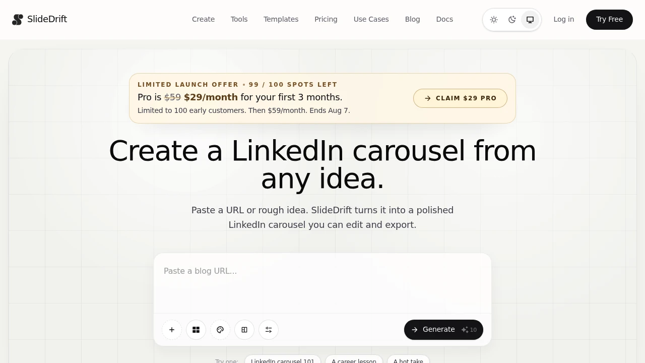This screenshot has height=363, width=645.
Task: Open the Docs link
Action: 444,19
